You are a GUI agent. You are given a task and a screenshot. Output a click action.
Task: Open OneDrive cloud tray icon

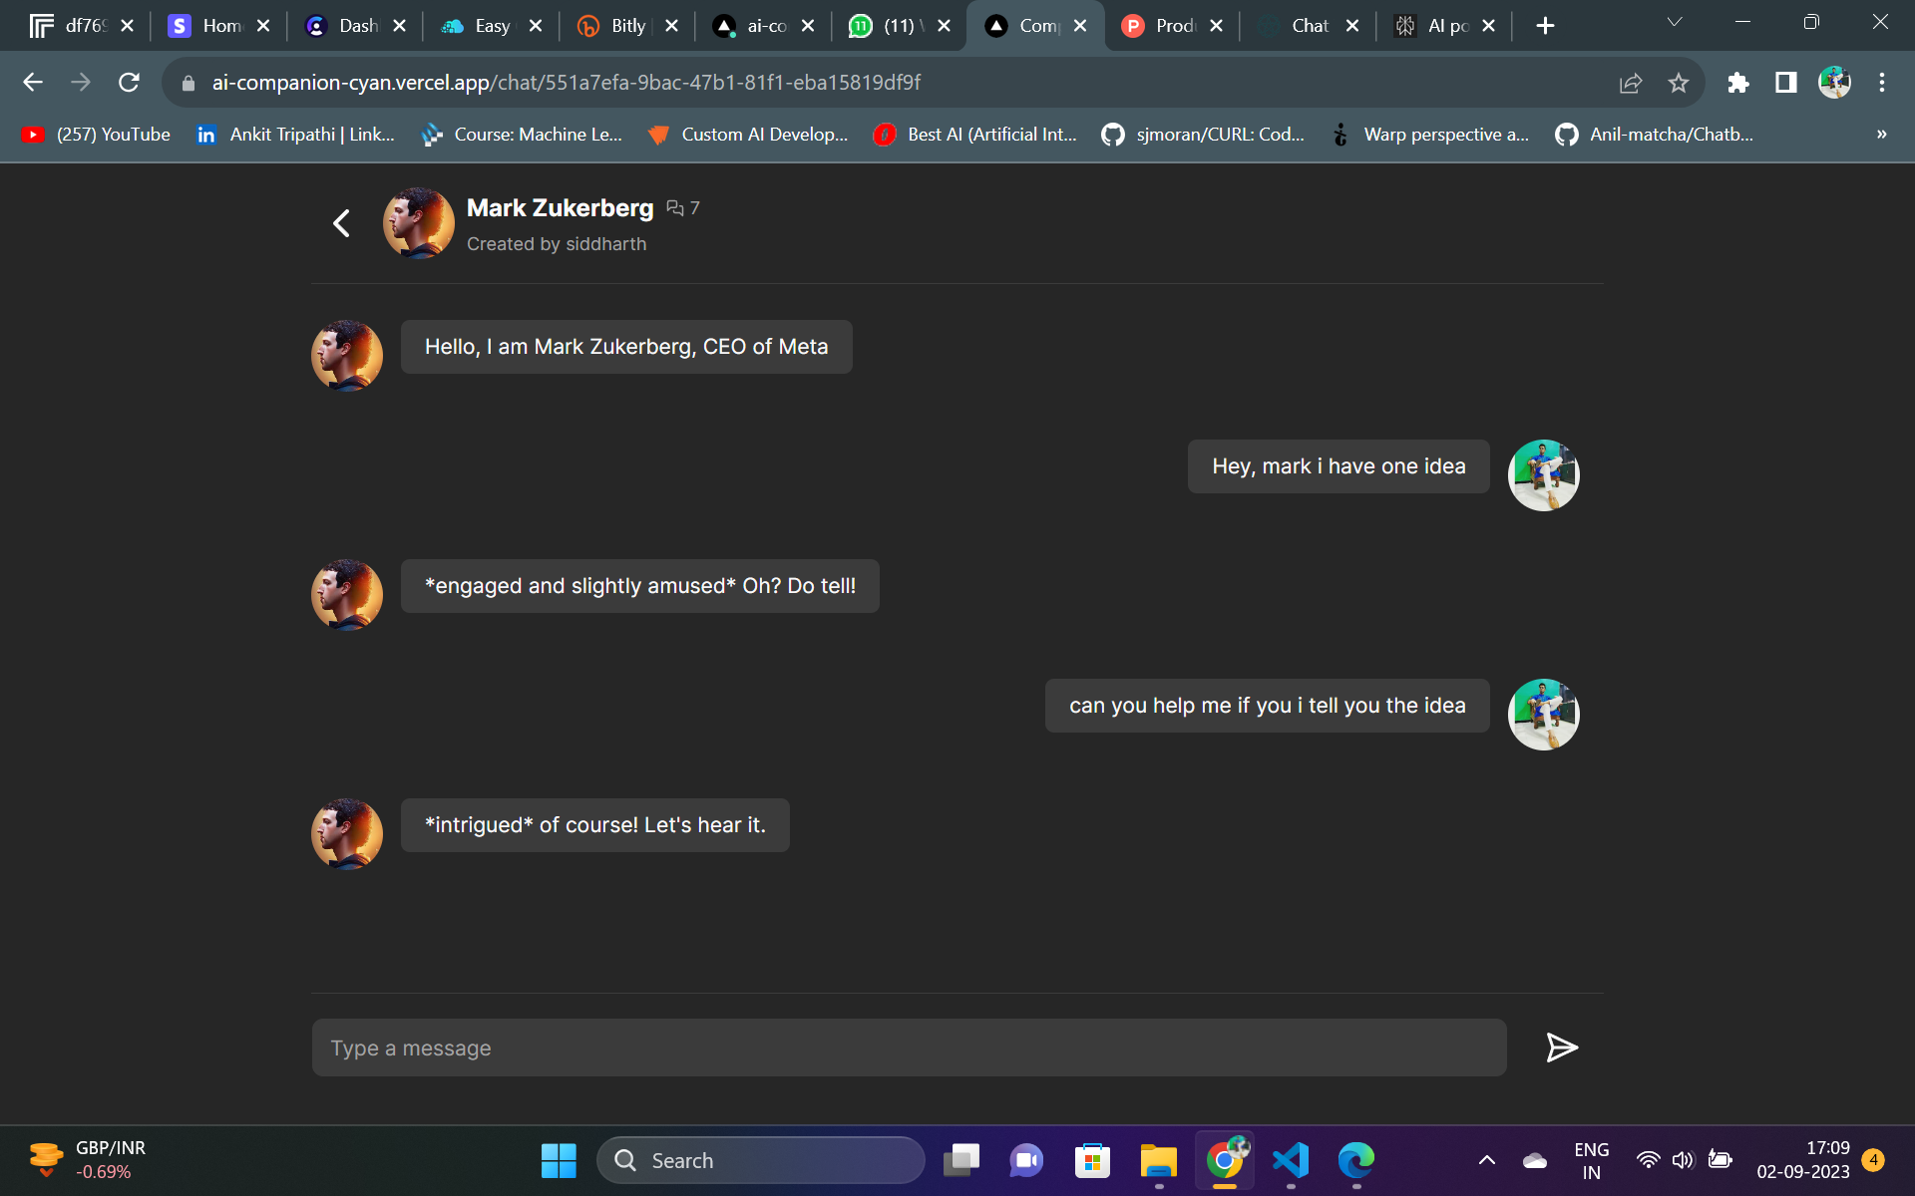1535,1160
